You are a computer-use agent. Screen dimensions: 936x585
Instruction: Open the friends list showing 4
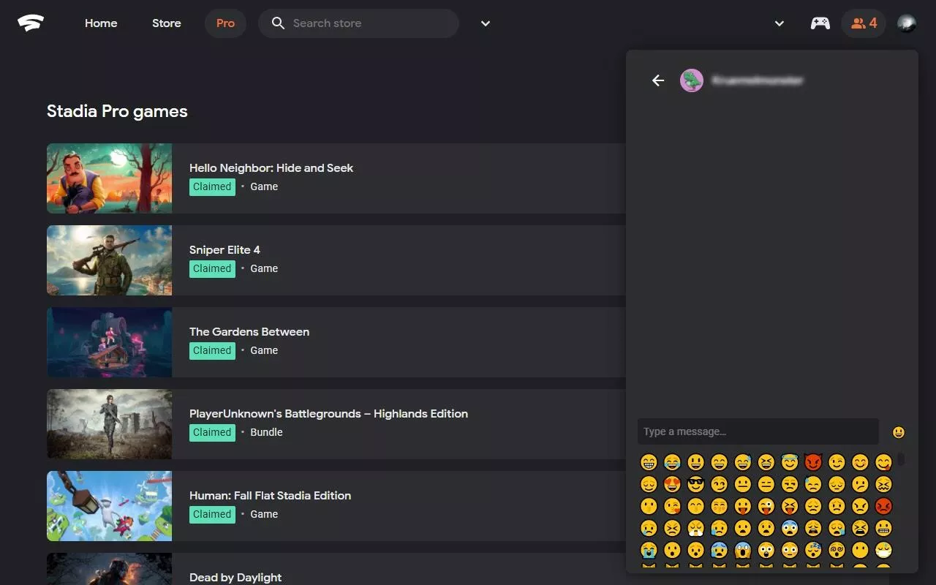864,23
